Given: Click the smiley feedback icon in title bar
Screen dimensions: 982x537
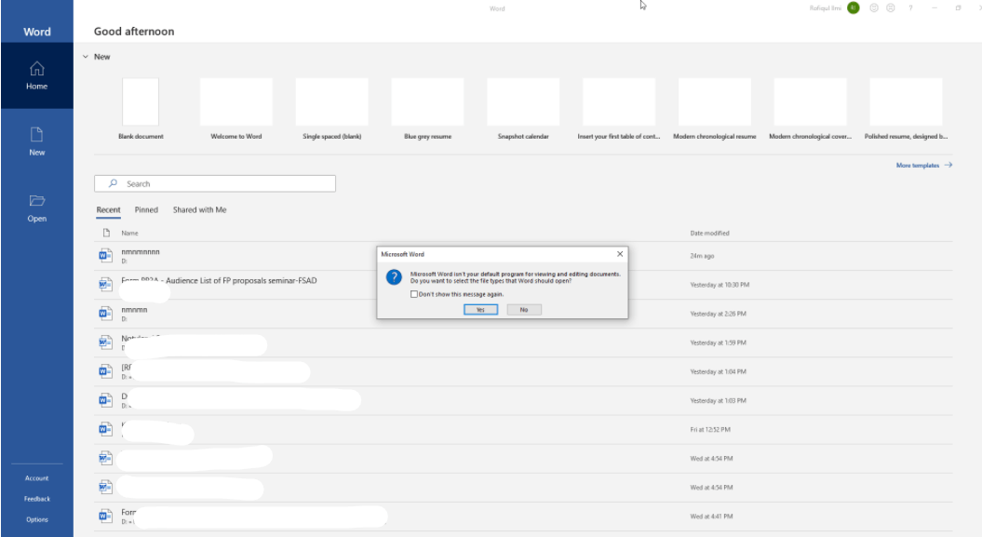Looking at the screenshot, I should pyautogui.click(x=874, y=8).
